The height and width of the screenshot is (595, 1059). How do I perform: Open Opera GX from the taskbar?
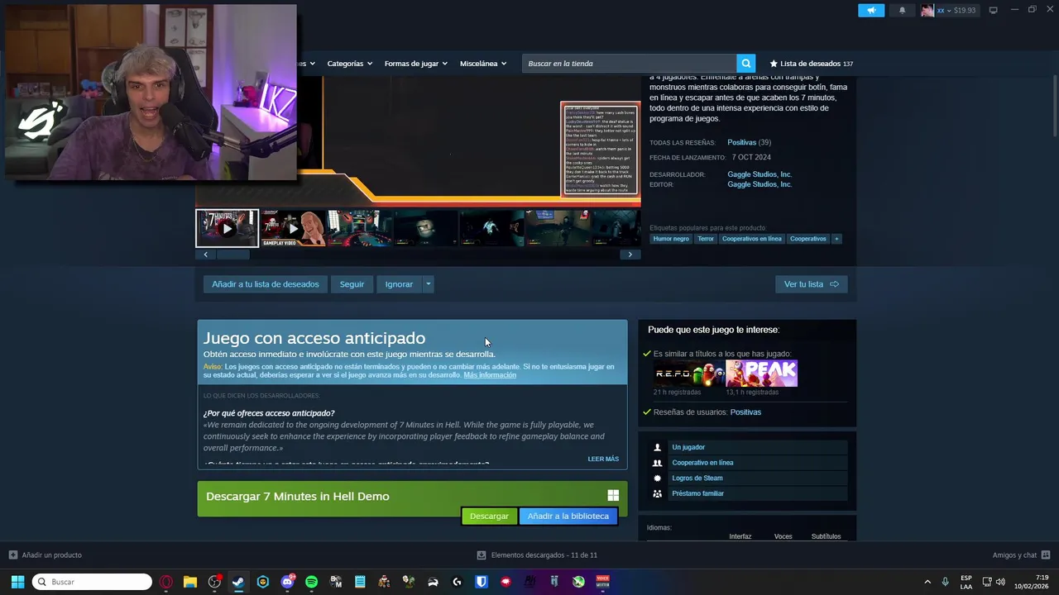[x=166, y=582]
